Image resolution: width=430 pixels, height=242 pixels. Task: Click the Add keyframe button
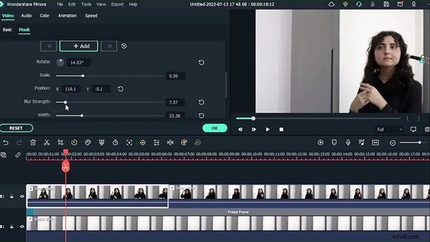(x=78, y=46)
